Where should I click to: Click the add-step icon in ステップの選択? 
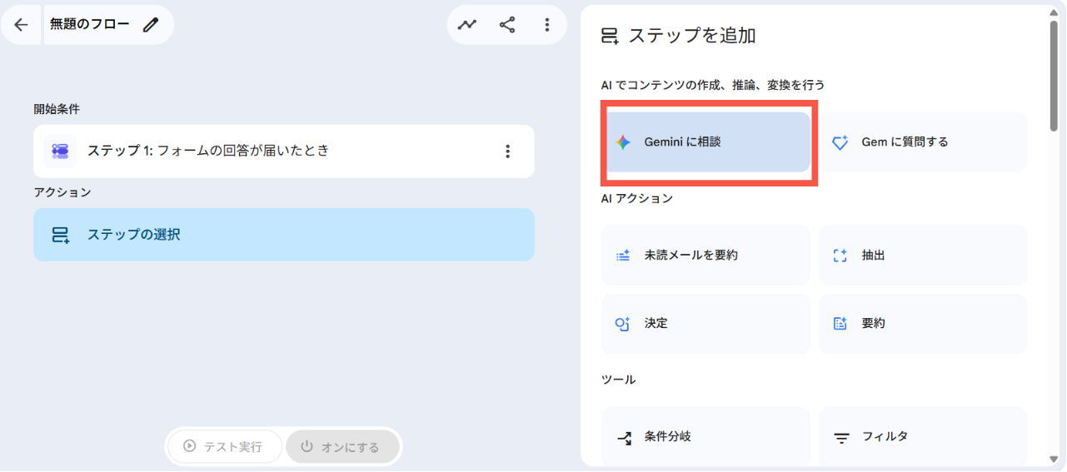click(x=61, y=235)
